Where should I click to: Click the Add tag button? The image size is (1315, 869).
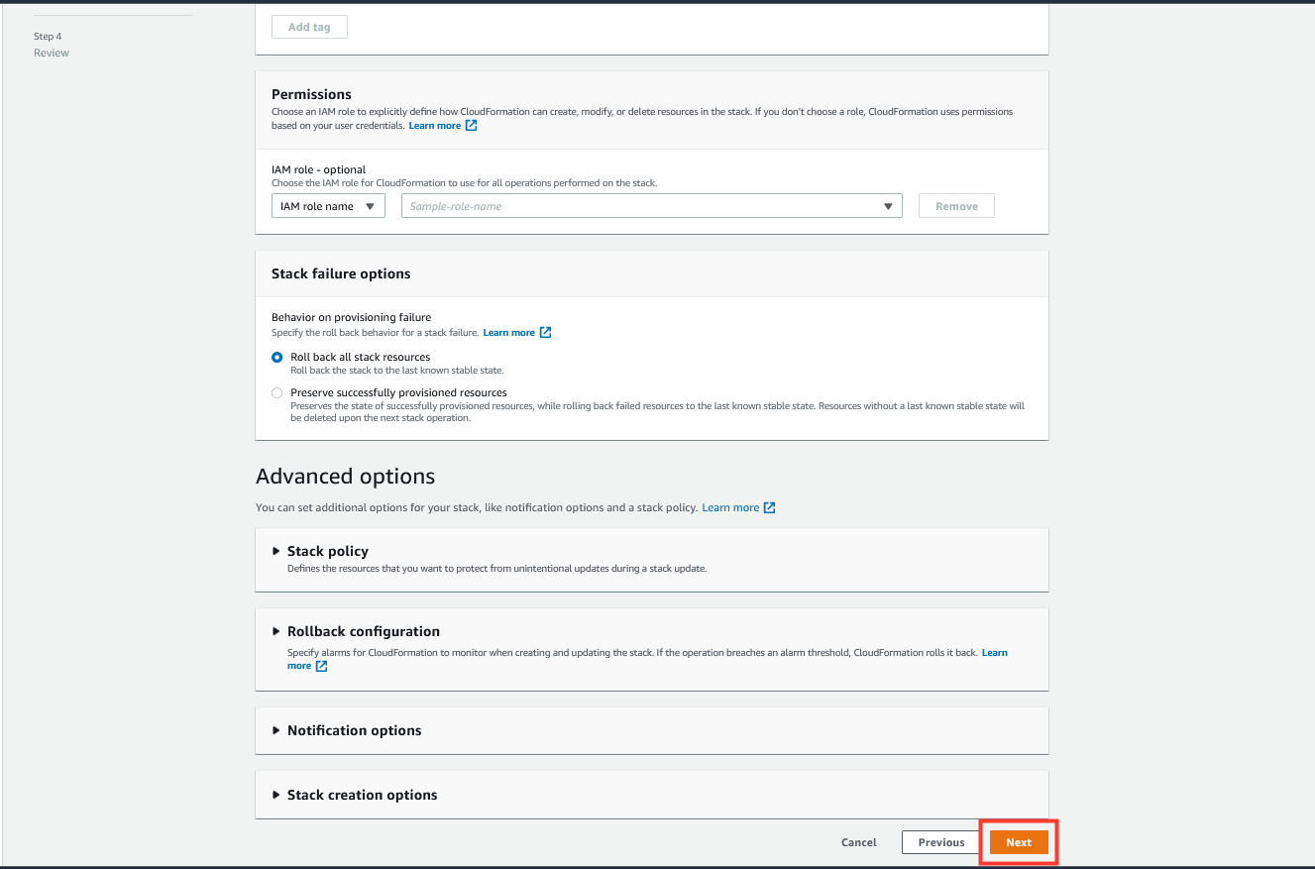click(x=309, y=27)
